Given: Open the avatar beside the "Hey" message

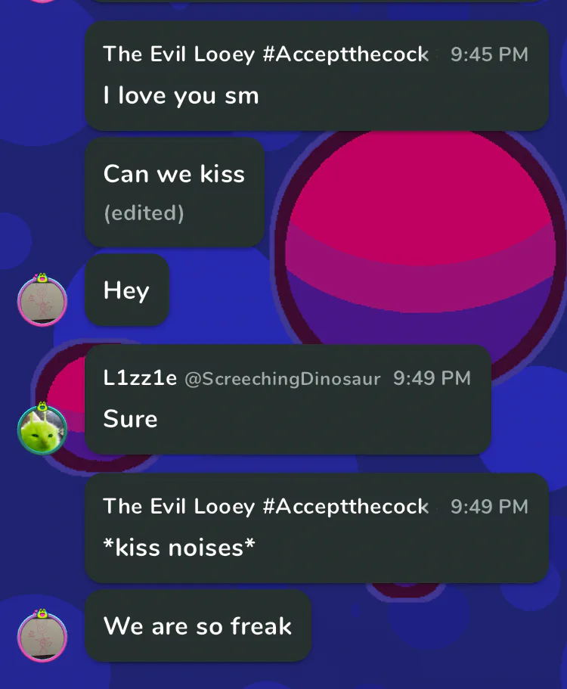Looking at the screenshot, I should point(42,301).
